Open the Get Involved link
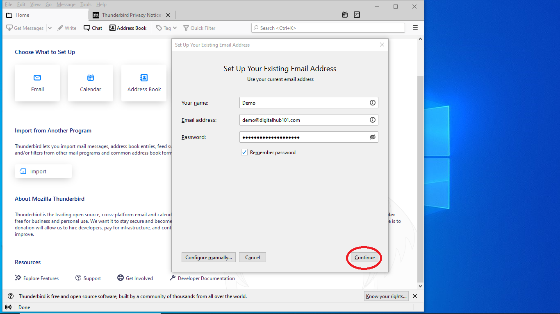Image resolution: width=560 pixels, height=314 pixels. tap(135, 278)
